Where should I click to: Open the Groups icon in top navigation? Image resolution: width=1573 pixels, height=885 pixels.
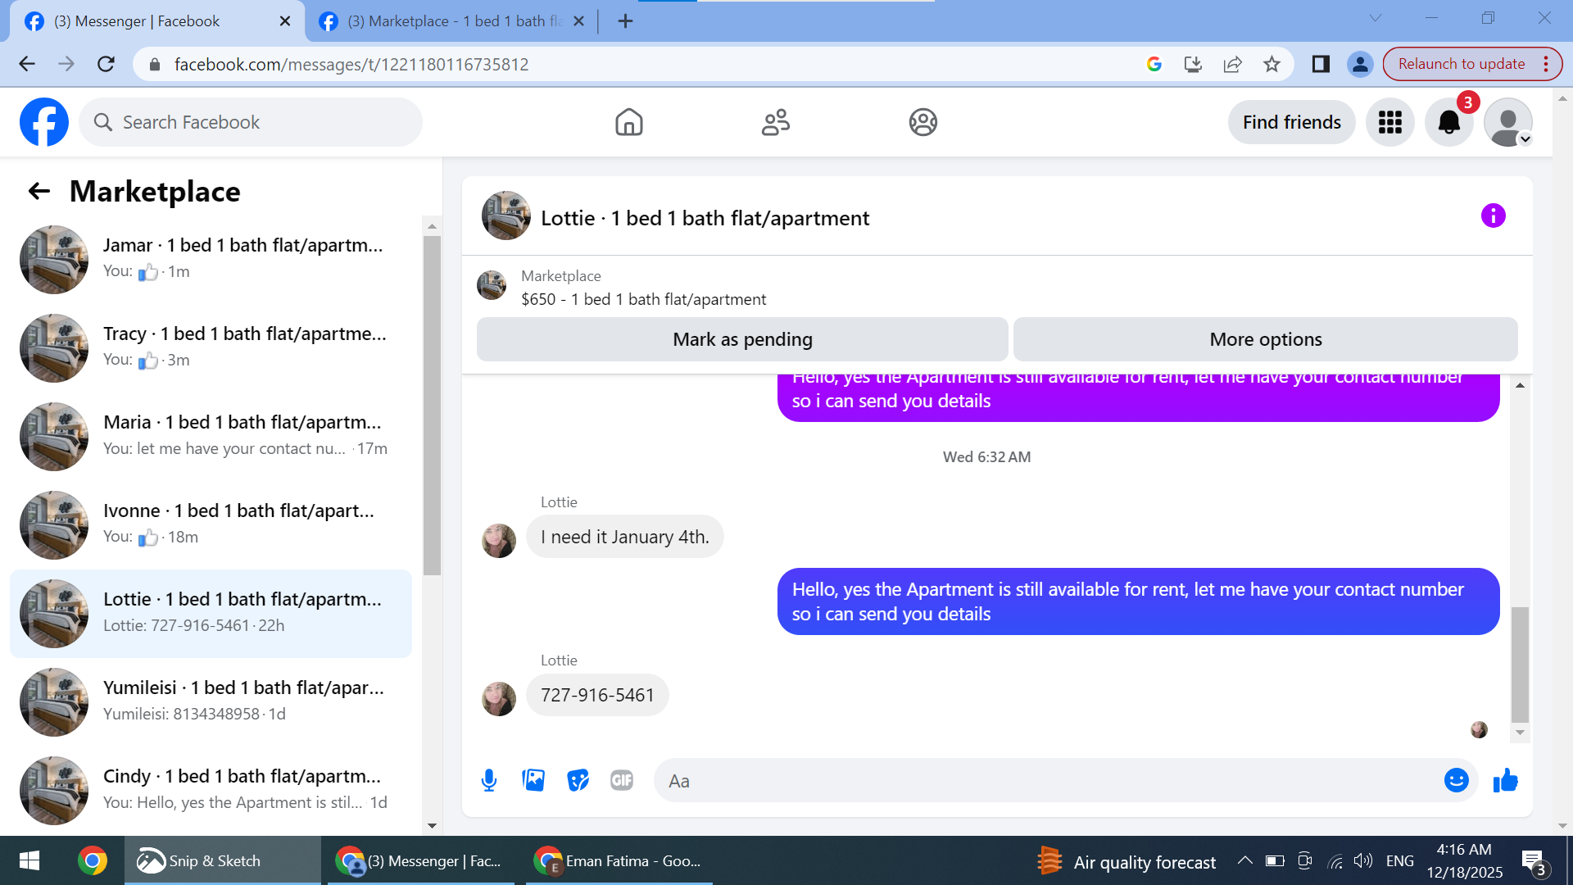922,122
